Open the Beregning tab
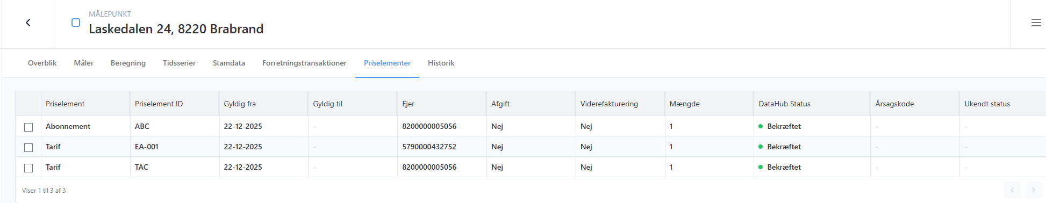This screenshot has width=1046, height=203. coord(128,63)
